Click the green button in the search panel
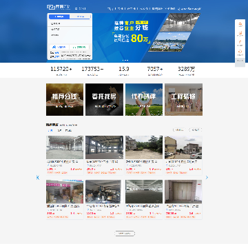Image resolution: width=248 pixels, height=248 pixels. coord(79,47)
